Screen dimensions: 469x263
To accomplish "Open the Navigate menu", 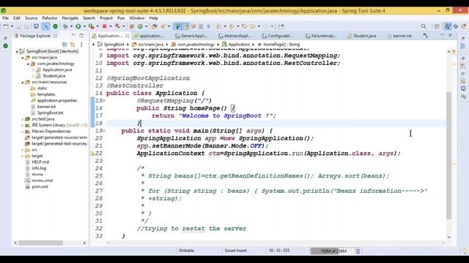I will (x=70, y=18).
